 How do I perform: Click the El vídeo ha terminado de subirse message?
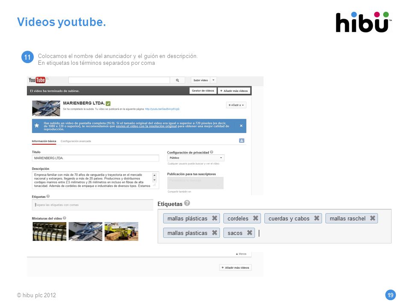click(55, 91)
